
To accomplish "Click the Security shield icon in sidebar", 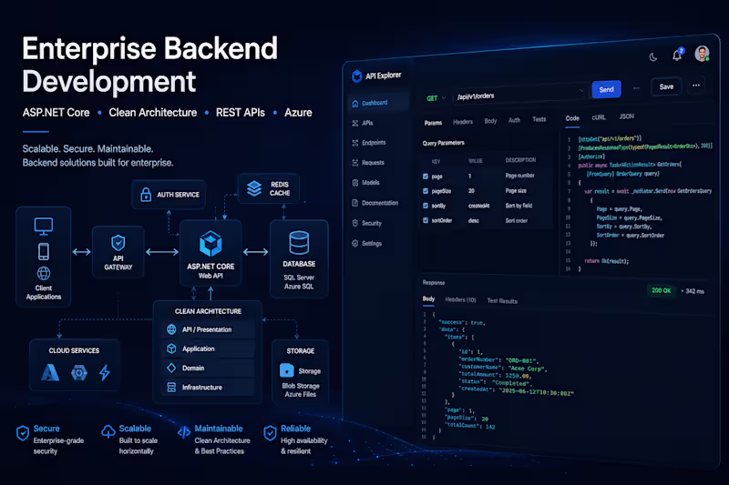I will point(355,223).
